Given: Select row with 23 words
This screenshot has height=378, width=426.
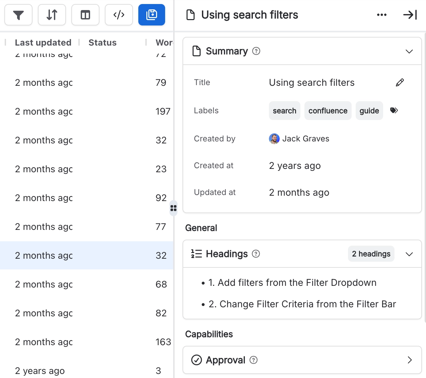Looking at the screenshot, I should coord(87,169).
